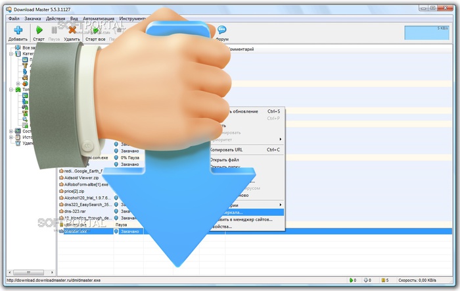Select the Все за... globe tree icon
The width and height of the screenshot is (460, 291).
(18, 47)
